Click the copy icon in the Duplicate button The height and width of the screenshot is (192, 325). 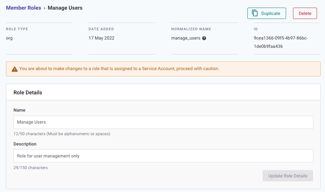pyautogui.click(x=254, y=13)
